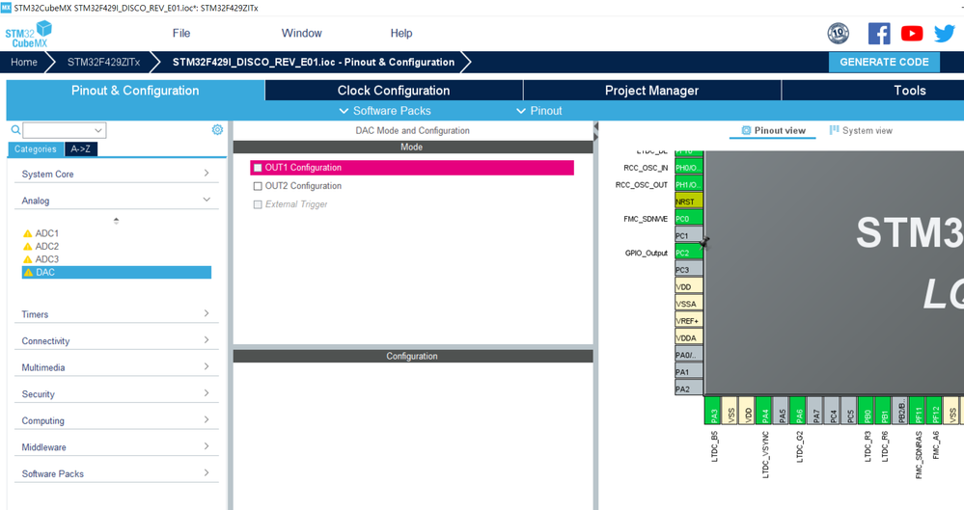Select pin PB0 on the chip bottom
The image size is (964, 510).
click(x=867, y=410)
